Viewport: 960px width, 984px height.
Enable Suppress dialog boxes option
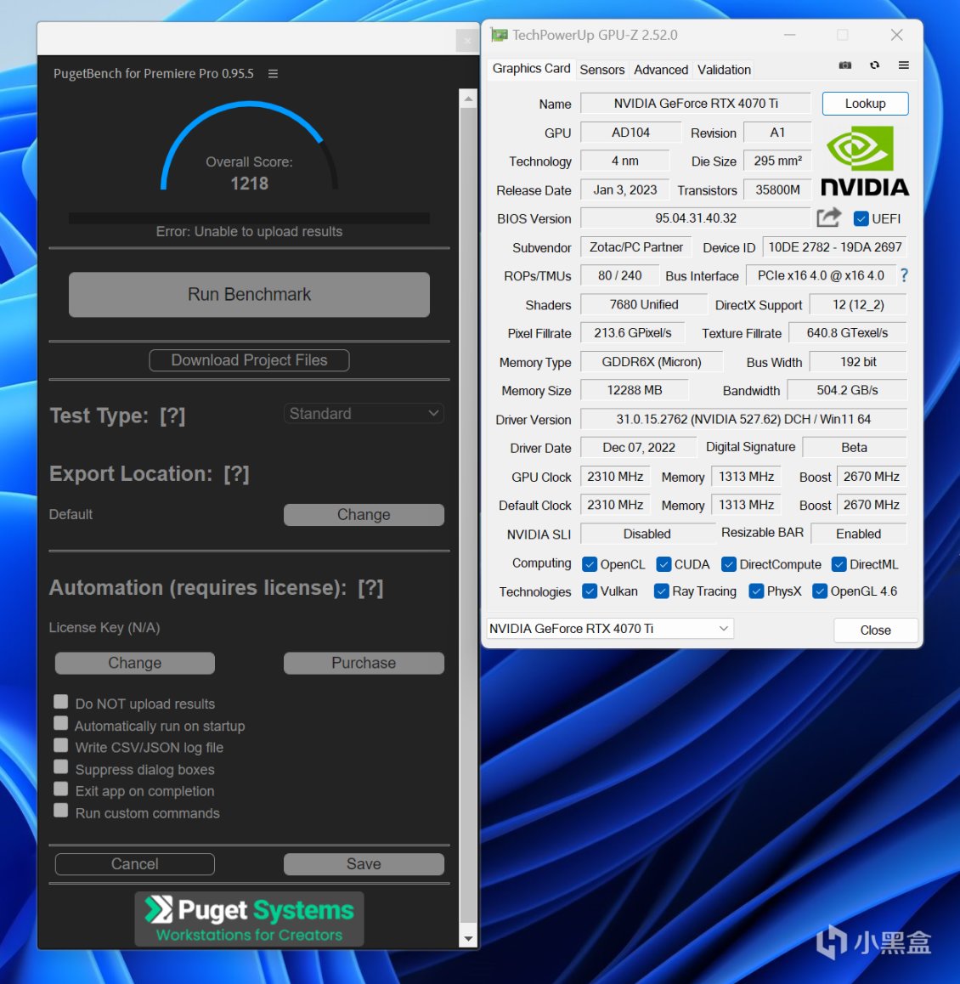[x=61, y=766]
